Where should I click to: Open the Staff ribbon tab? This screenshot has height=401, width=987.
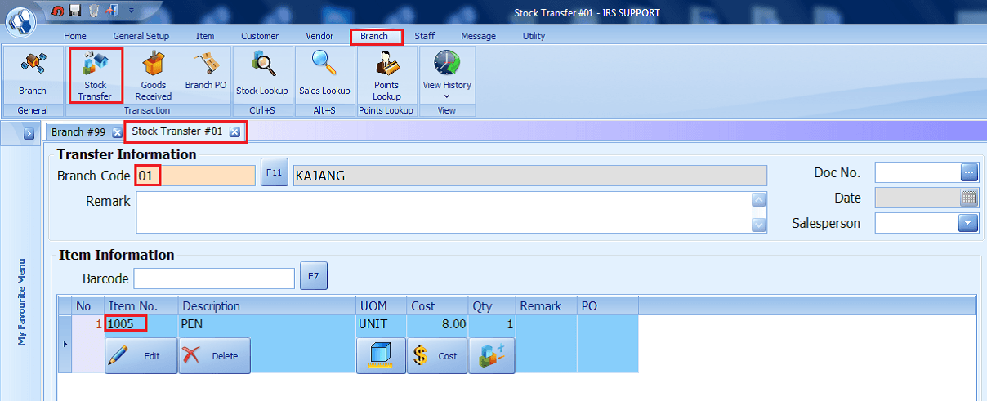point(425,36)
